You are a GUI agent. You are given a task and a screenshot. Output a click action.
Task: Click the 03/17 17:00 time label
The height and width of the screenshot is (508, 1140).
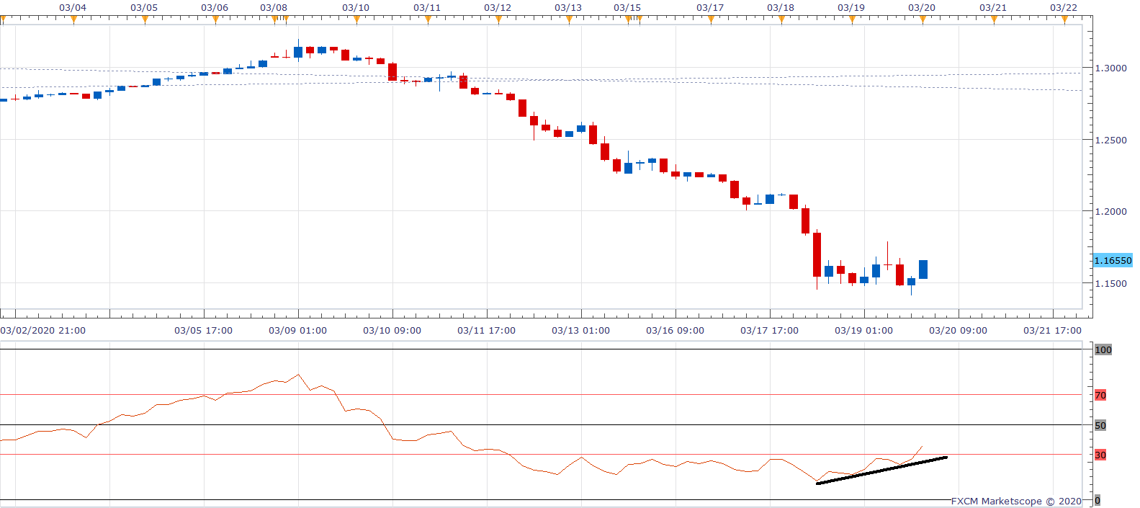770,330
